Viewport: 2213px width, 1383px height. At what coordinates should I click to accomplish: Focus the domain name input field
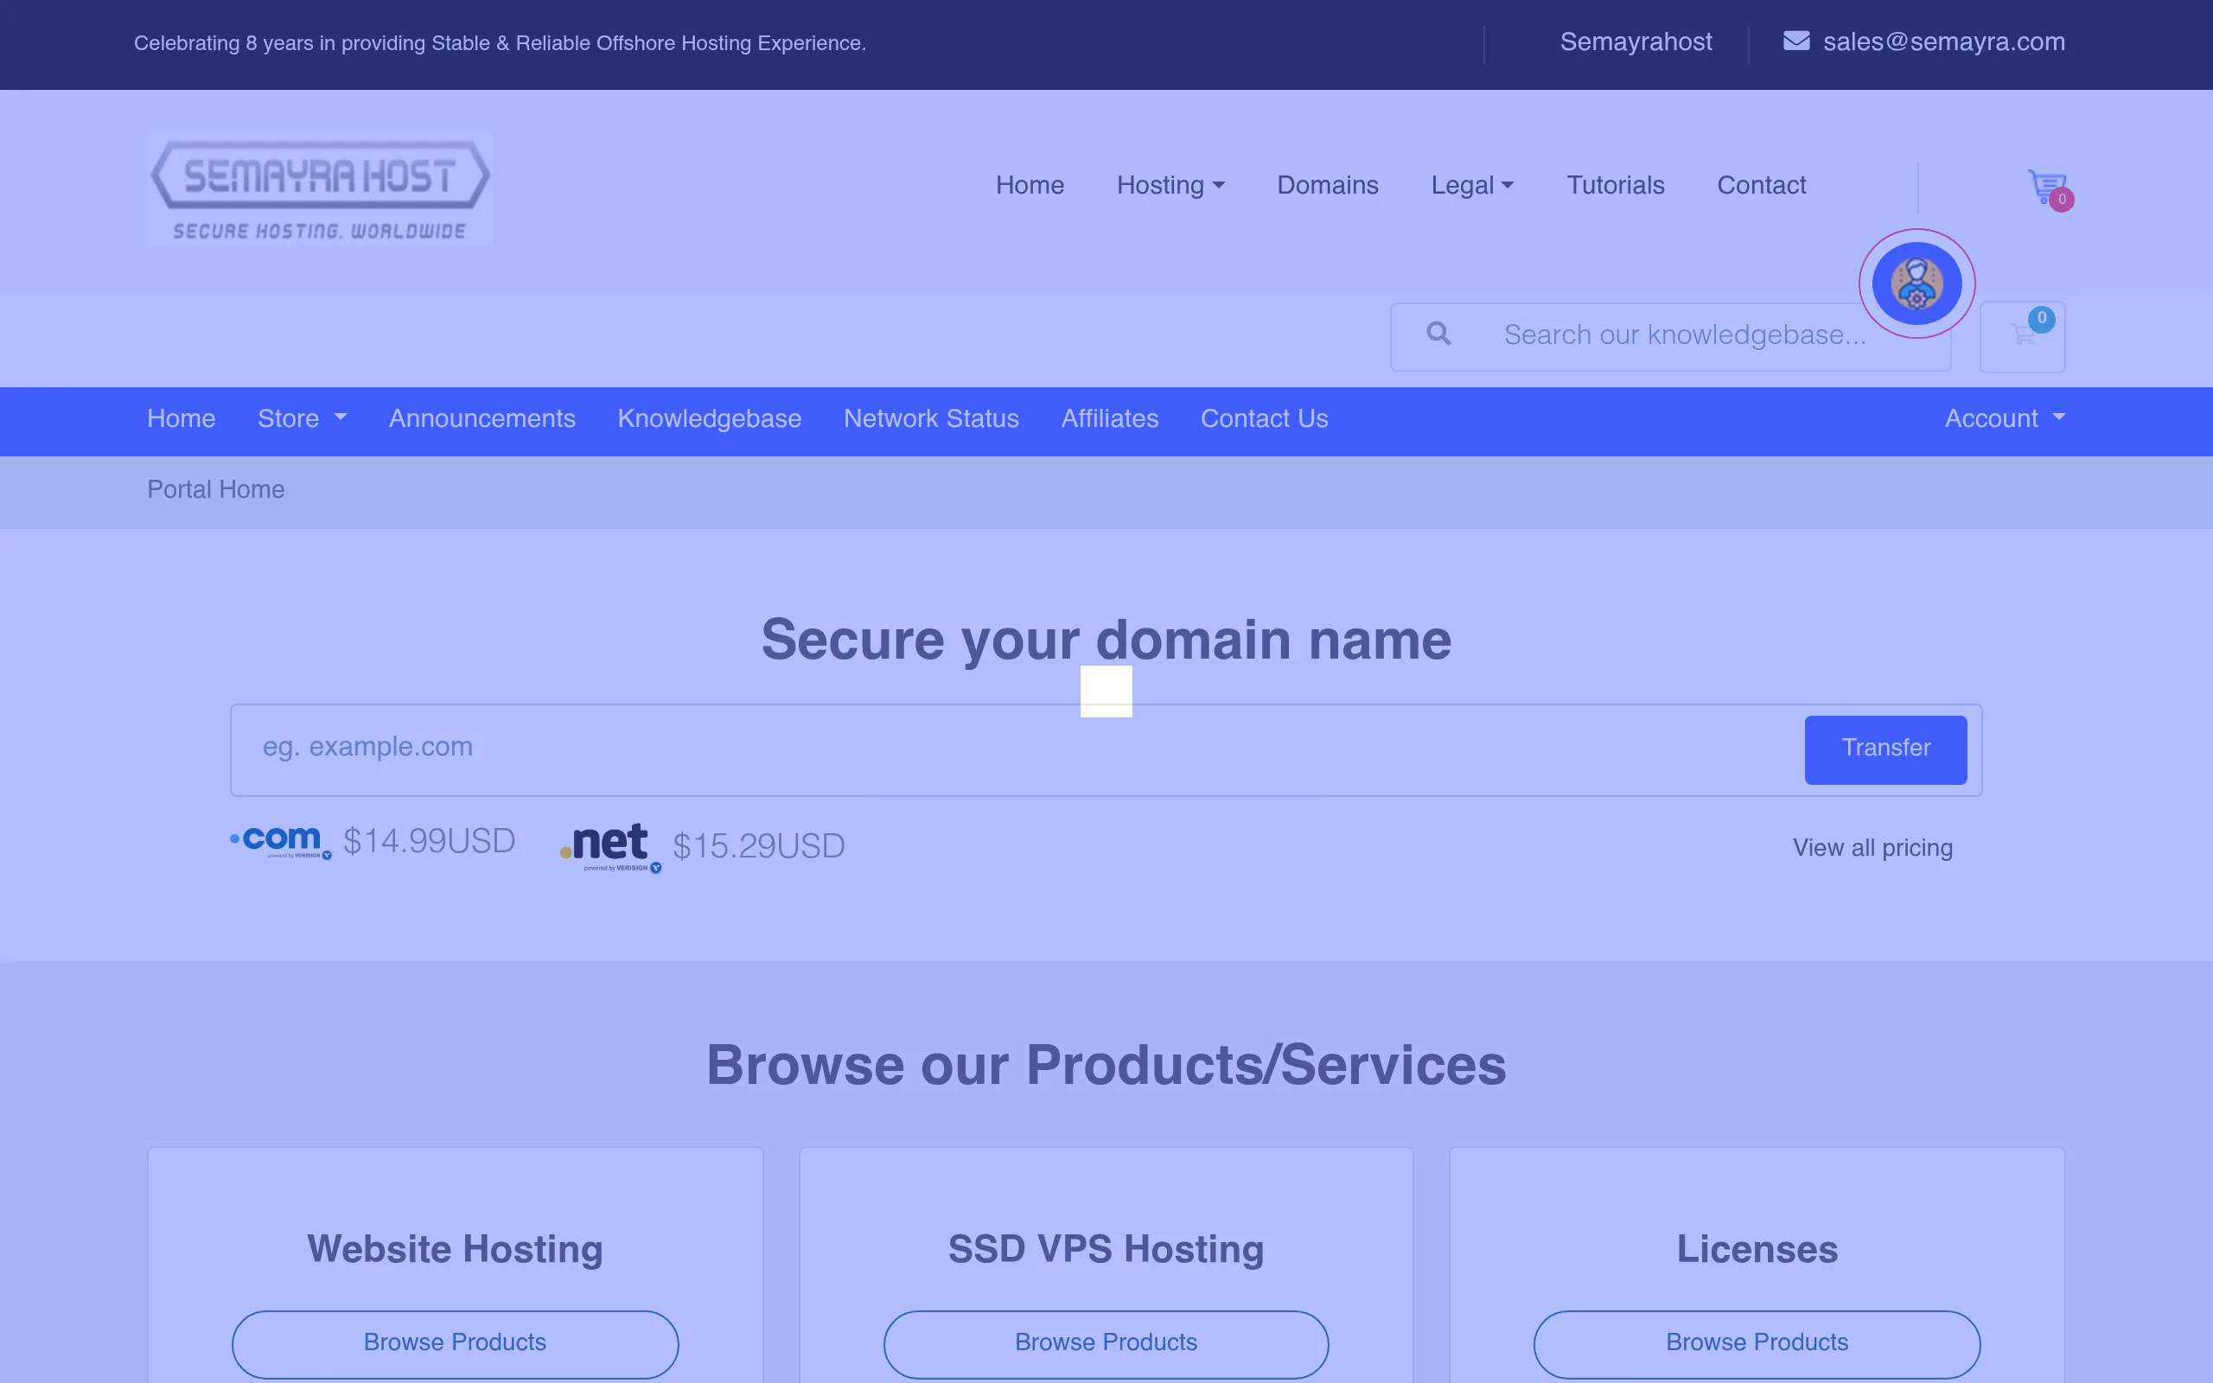pyautogui.click(x=1015, y=749)
